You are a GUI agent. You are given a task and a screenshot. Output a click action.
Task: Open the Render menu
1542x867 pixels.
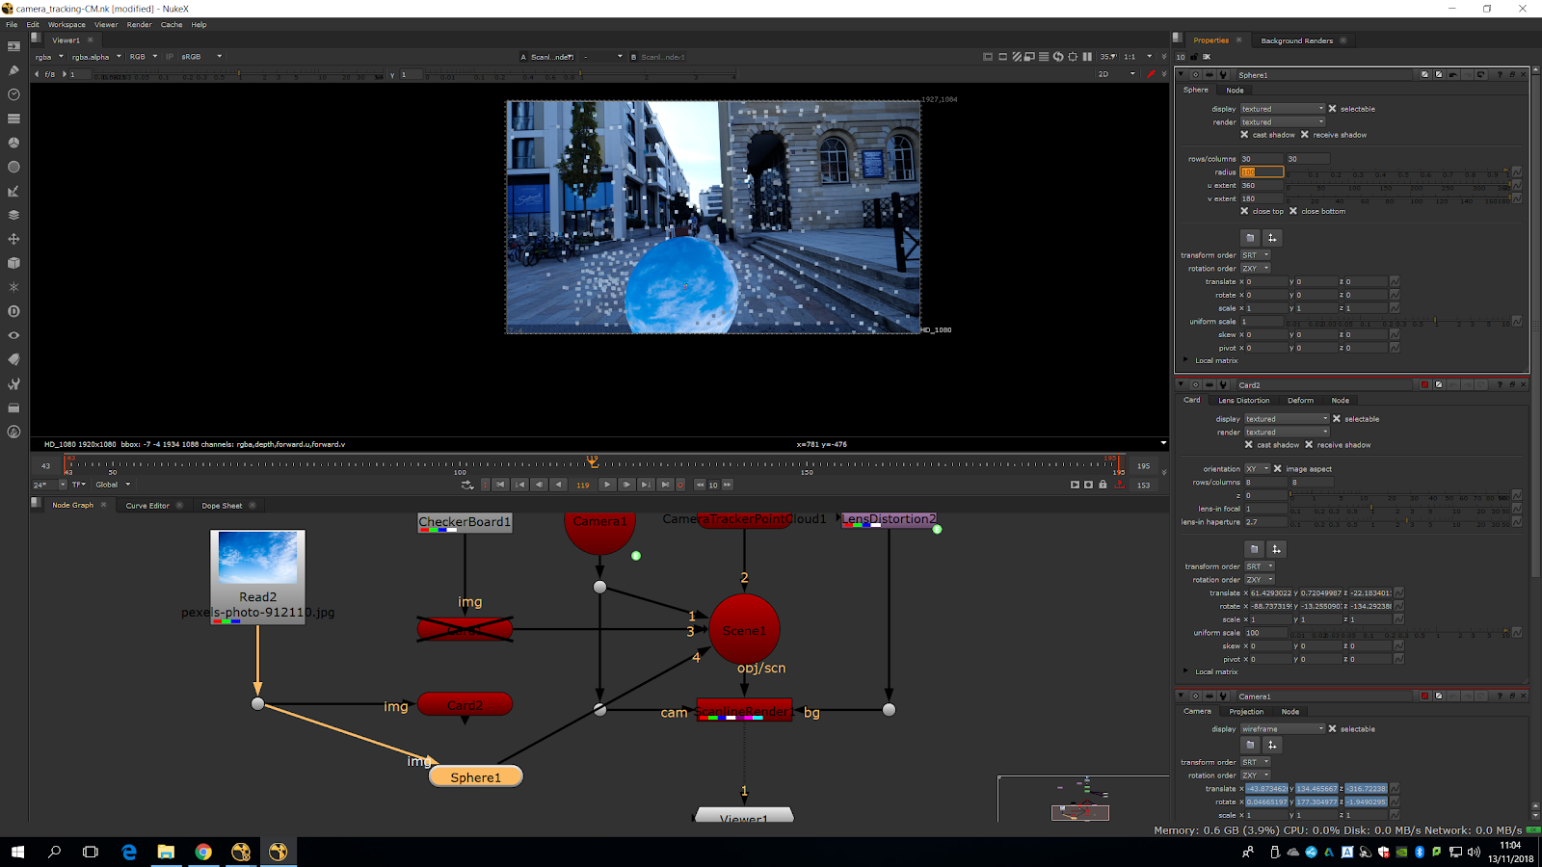point(139,25)
